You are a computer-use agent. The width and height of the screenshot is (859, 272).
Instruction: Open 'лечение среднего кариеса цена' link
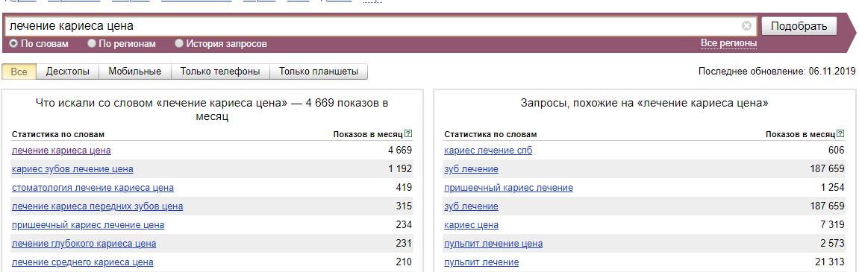[x=82, y=262]
